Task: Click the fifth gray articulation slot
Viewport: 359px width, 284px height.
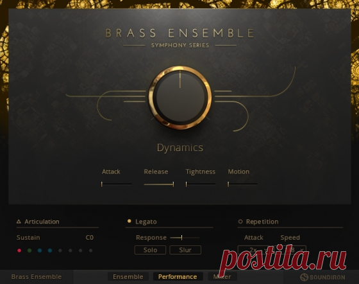Action: point(60,251)
